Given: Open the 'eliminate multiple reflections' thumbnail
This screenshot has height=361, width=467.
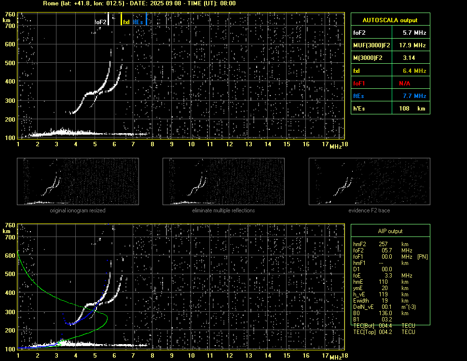Looking at the screenshot, I should coord(223,181).
